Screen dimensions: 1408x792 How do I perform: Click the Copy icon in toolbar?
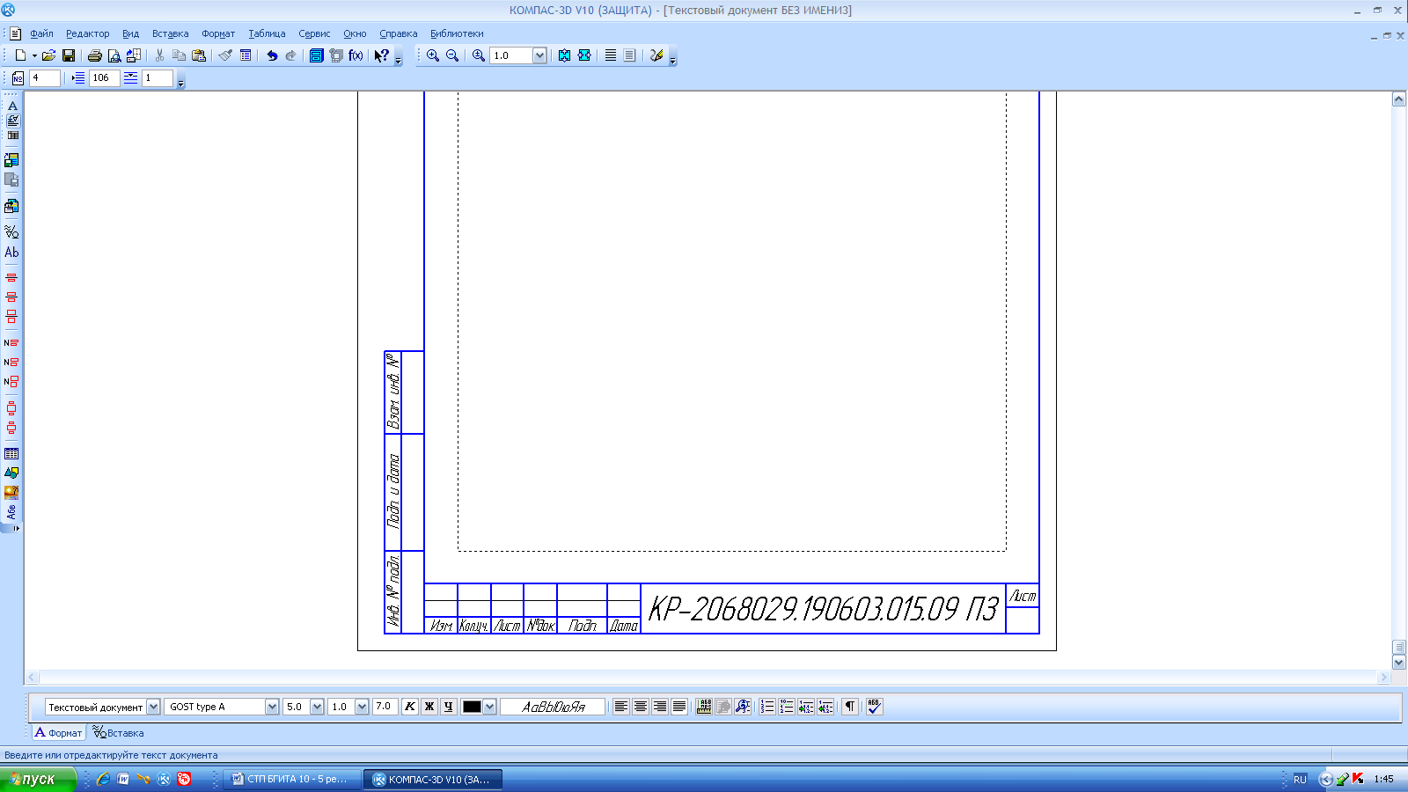[179, 55]
